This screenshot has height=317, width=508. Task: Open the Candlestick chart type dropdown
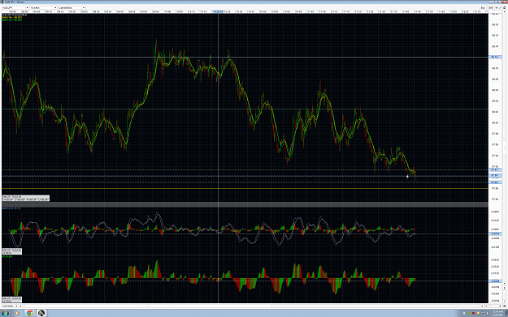pos(72,7)
